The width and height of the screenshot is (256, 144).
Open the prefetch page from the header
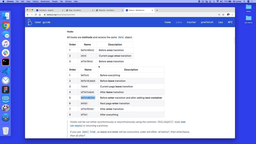pos(207,22)
